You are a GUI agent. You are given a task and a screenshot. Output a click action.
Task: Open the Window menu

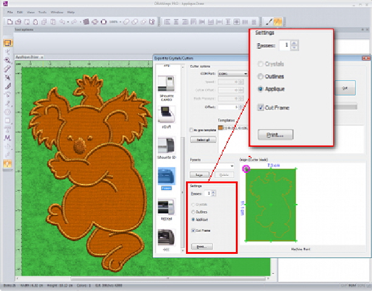tap(57, 12)
